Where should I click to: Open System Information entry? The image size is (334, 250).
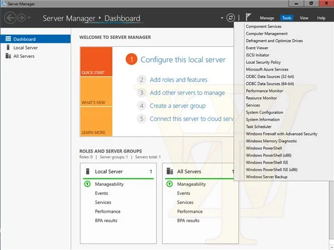[263, 119]
